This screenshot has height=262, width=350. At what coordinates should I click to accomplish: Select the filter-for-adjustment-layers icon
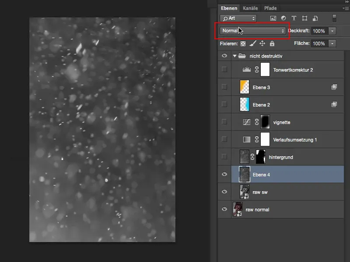tap(283, 18)
